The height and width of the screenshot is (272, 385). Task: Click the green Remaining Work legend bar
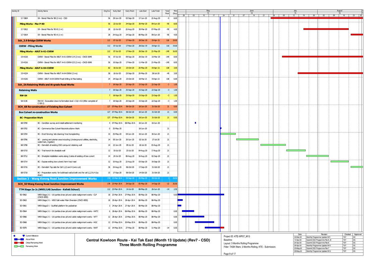[19, 246]
